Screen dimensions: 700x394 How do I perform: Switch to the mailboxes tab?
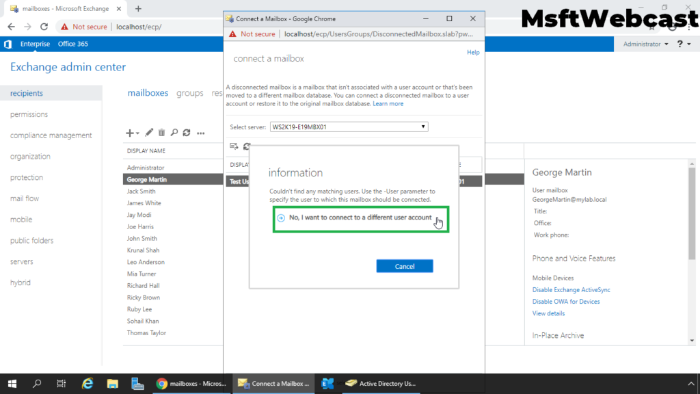click(148, 93)
